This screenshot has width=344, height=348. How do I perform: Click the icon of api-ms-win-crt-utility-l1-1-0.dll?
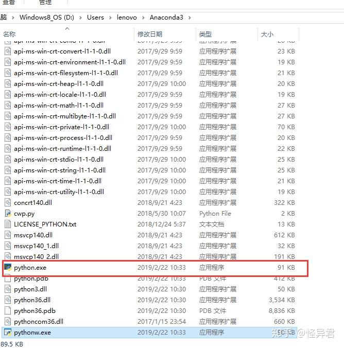point(8,192)
